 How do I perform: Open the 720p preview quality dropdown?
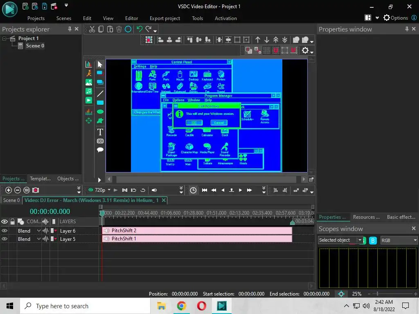109,190
